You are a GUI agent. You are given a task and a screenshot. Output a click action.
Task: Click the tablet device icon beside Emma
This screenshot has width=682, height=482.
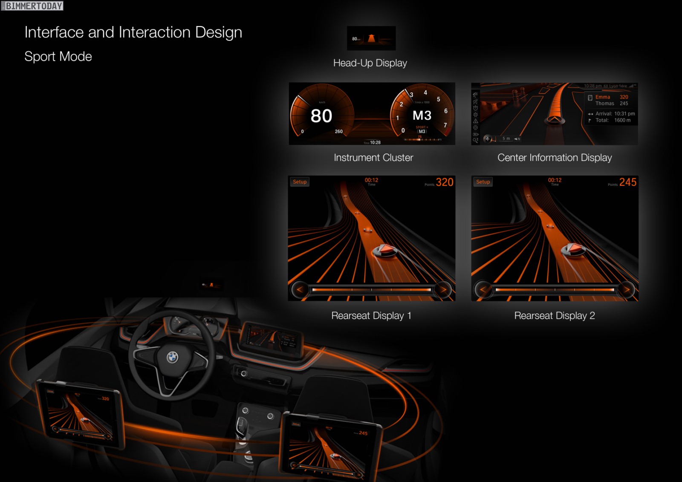tap(590, 98)
